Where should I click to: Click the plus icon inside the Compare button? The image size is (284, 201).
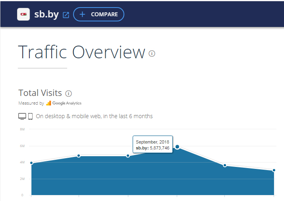pyautogui.click(x=82, y=14)
